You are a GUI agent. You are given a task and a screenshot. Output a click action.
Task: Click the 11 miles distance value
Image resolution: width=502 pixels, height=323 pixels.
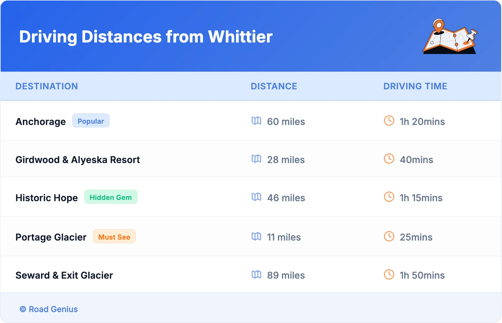click(x=284, y=237)
